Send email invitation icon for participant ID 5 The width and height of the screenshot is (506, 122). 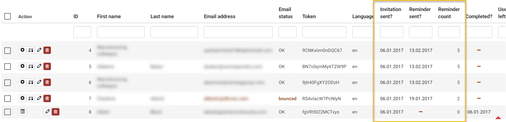[31, 66]
